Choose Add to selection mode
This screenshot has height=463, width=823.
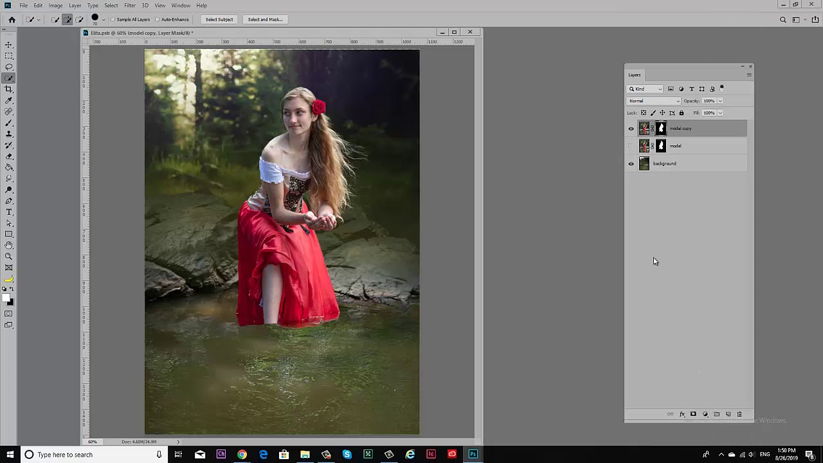pos(67,19)
